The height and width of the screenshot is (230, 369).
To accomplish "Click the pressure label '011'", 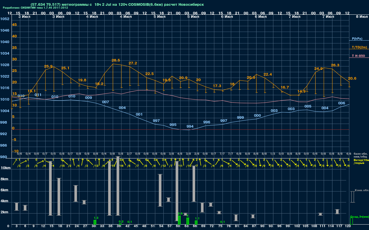I will pyautogui.click(x=38, y=95).
